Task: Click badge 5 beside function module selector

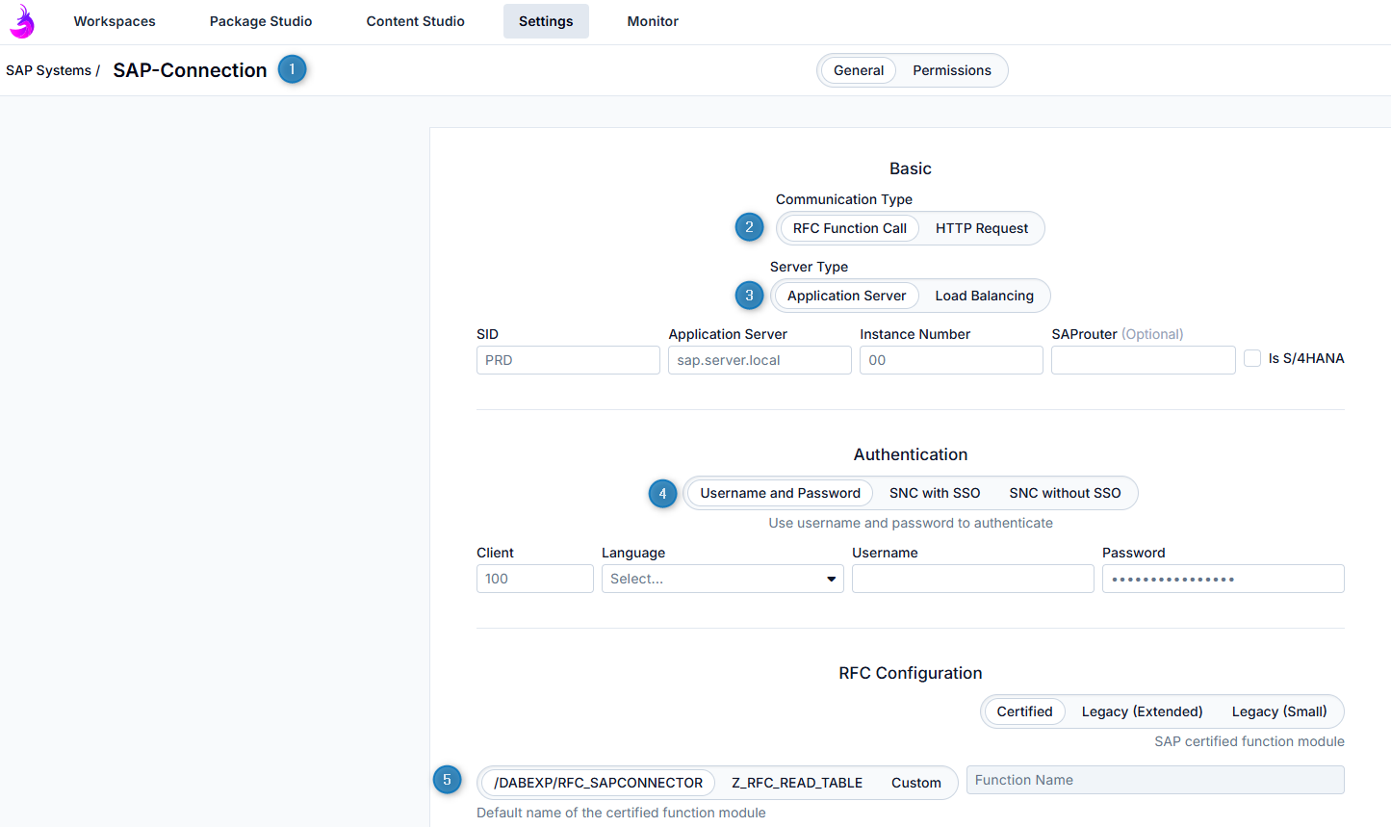Action: pyautogui.click(x=447, y=779)
